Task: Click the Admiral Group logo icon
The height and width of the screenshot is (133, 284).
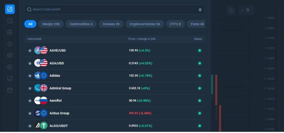Action: click(x=38, y=88)
